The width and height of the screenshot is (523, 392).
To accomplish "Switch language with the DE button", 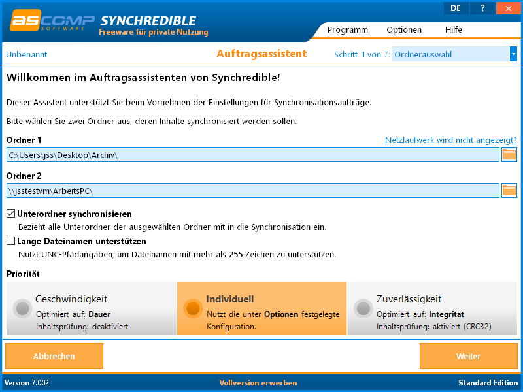I will (x=456, y=8).
